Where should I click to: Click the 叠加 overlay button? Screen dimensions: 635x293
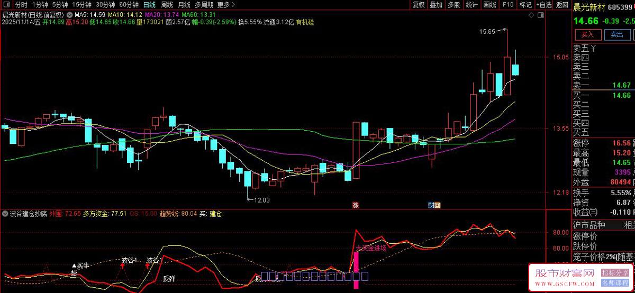click(x=436, y=5)
